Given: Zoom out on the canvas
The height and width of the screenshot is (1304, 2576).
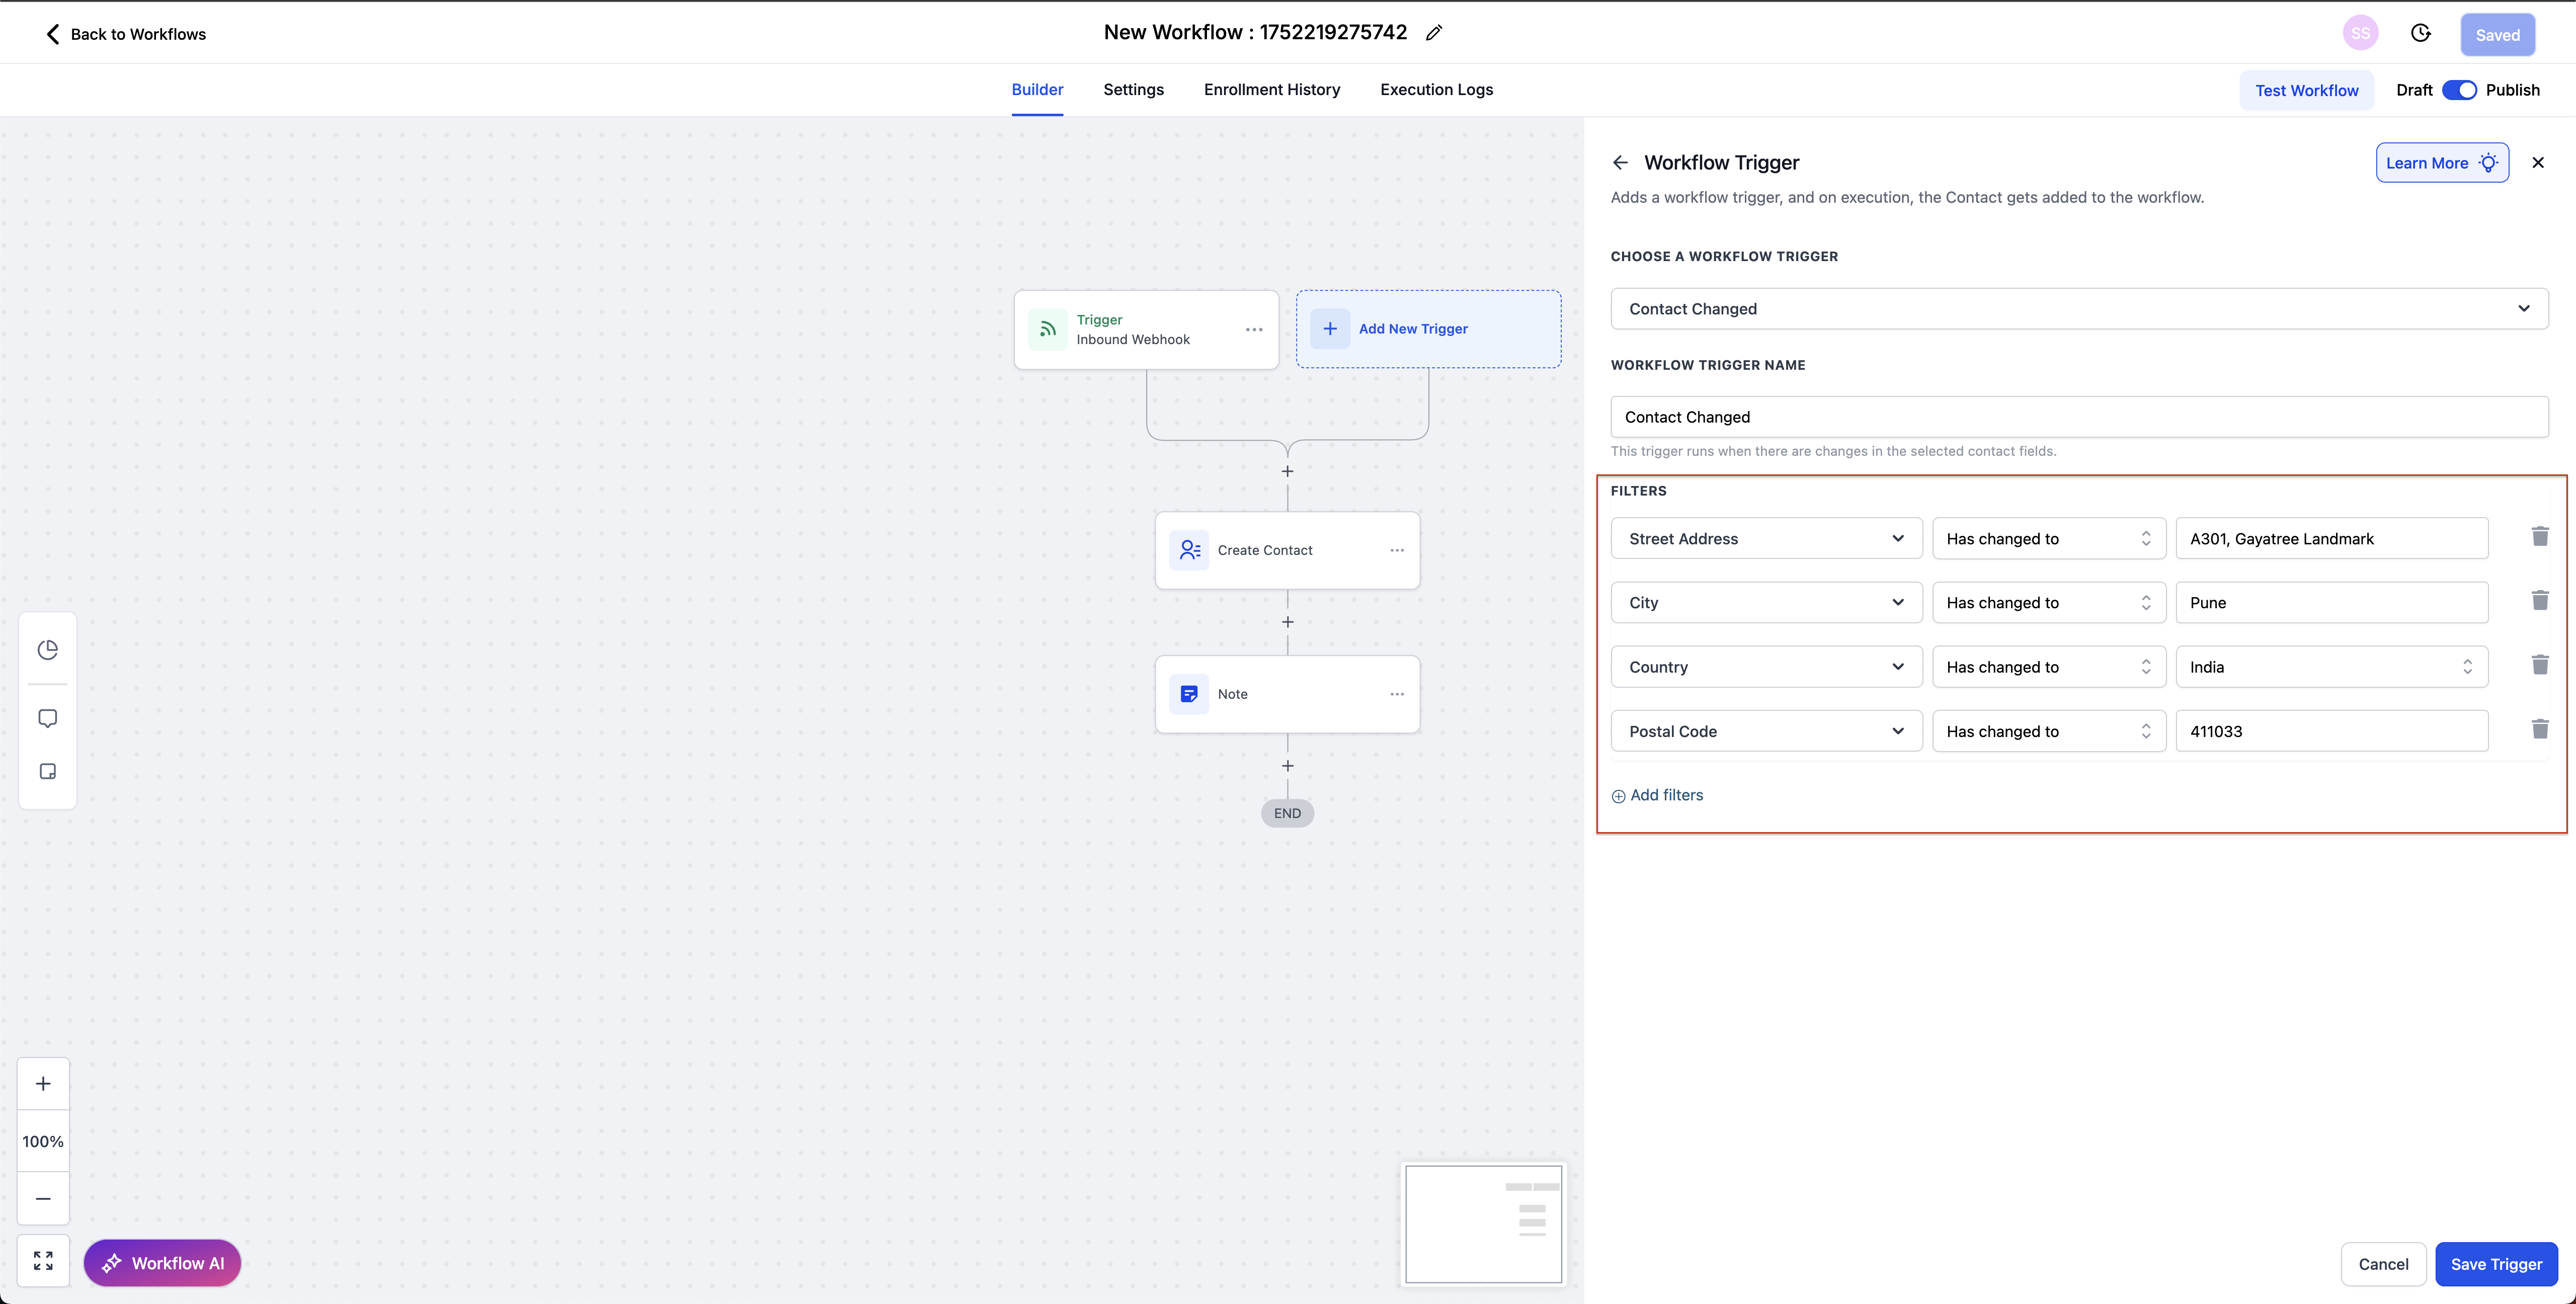Looking at the screenshot, I should (x=43, y=1198).
